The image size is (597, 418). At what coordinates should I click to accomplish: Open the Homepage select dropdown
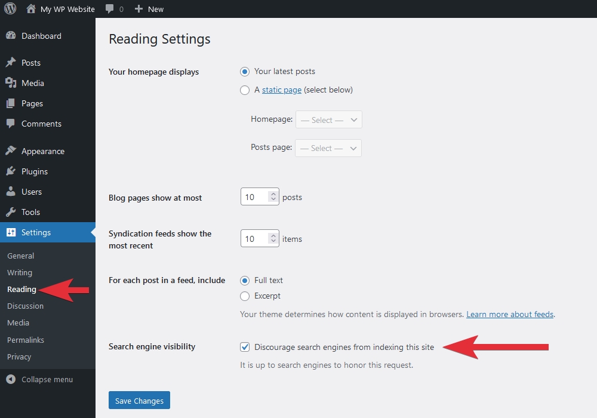point(328,119)
